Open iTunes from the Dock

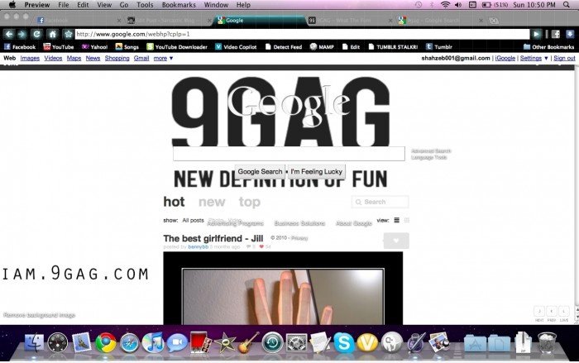153,342
